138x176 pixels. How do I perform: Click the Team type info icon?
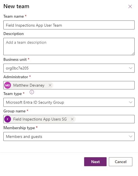pos(32,92)
